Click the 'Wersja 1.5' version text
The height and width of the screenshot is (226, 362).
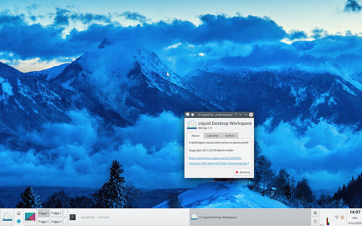pos(205,128)
